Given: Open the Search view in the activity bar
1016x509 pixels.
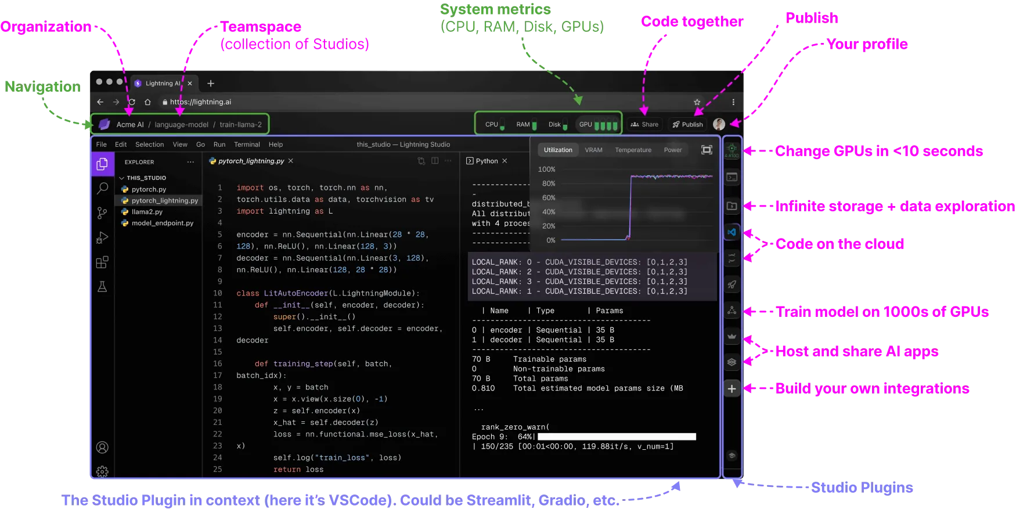Looking at the screenshot, I should 102,189.
